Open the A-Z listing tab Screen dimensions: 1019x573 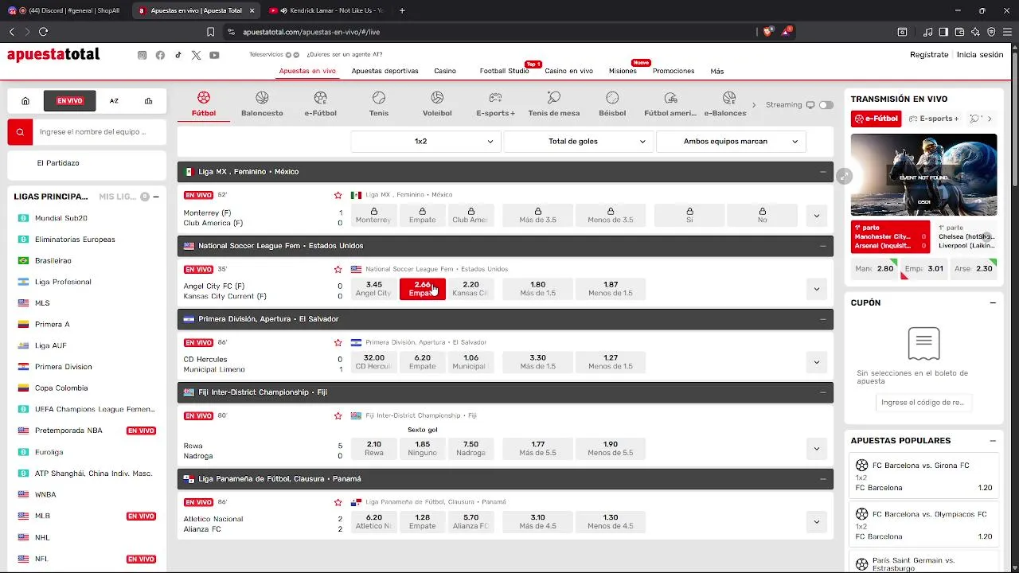click(114, 101)
